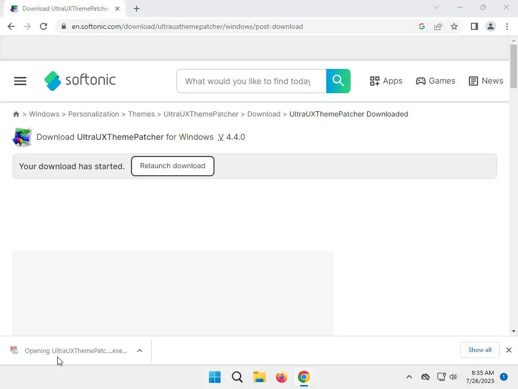Select the Download UltraUXThemePatcher tab

click(x=65, y=9)
